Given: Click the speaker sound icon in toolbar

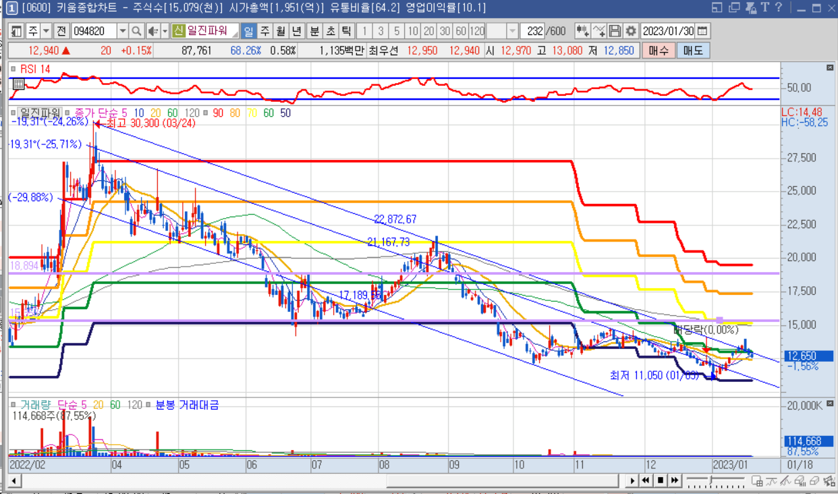Looking at the screenshot, I should click(152, 31).
